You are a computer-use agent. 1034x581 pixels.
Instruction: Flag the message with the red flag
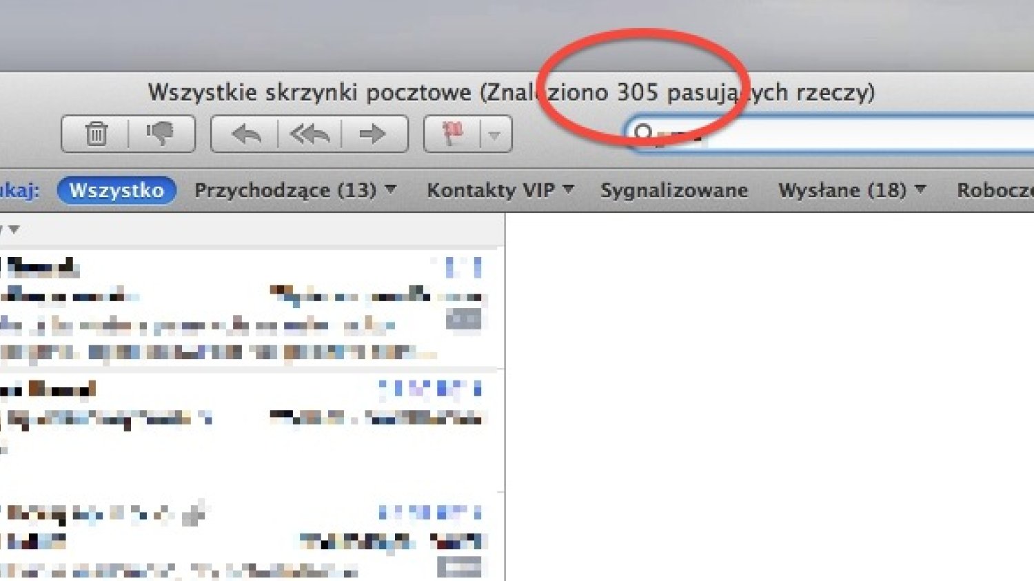pos(452,134)
